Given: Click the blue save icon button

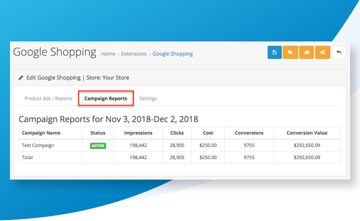Looking at the screenshot, I should point(274,52).
